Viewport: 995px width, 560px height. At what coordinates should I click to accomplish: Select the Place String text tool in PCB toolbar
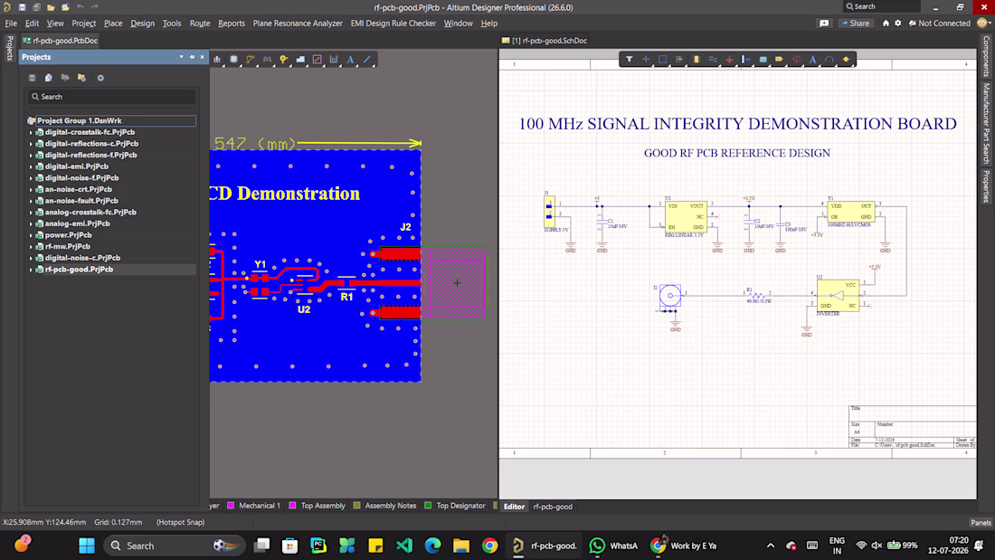click(350, 59)
